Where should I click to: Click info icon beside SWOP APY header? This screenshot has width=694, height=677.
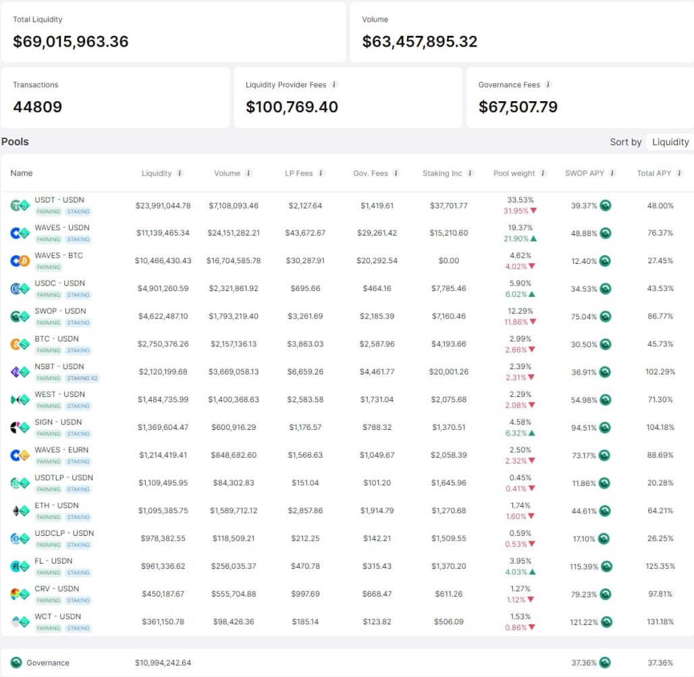pyautogui.click(x=612, y=173)
